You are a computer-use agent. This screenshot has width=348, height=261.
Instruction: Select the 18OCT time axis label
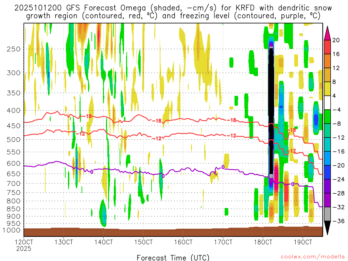[263, 242]
